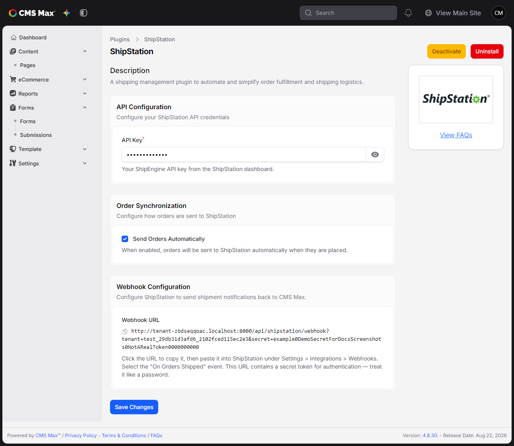Click the webhook URL text to copy
The image size is (514, 446).
(251, 339)
